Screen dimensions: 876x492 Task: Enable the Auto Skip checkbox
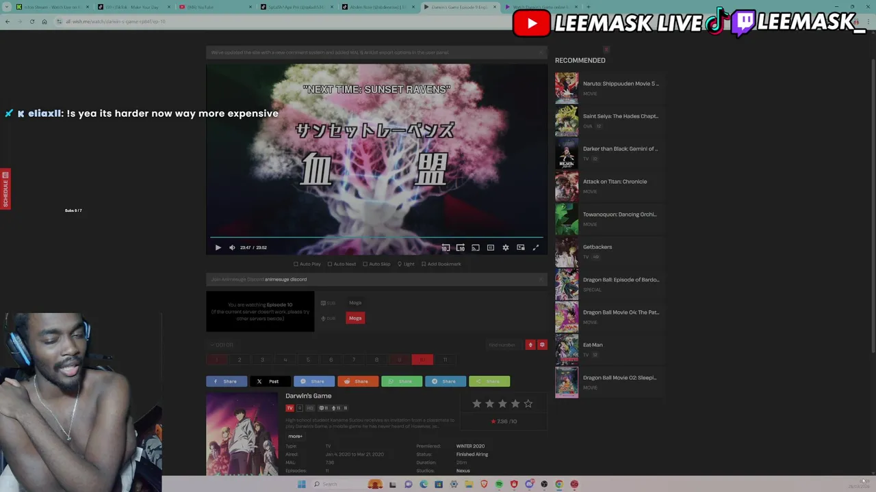tap(377, 264)
